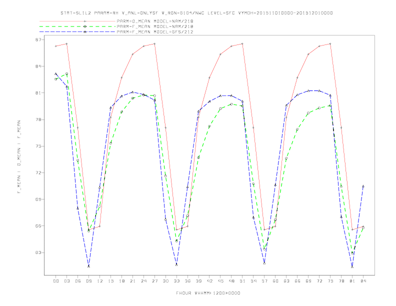Click the chart title starting STAT=SL1L2

pyautogui.click(x=196, y=13)
